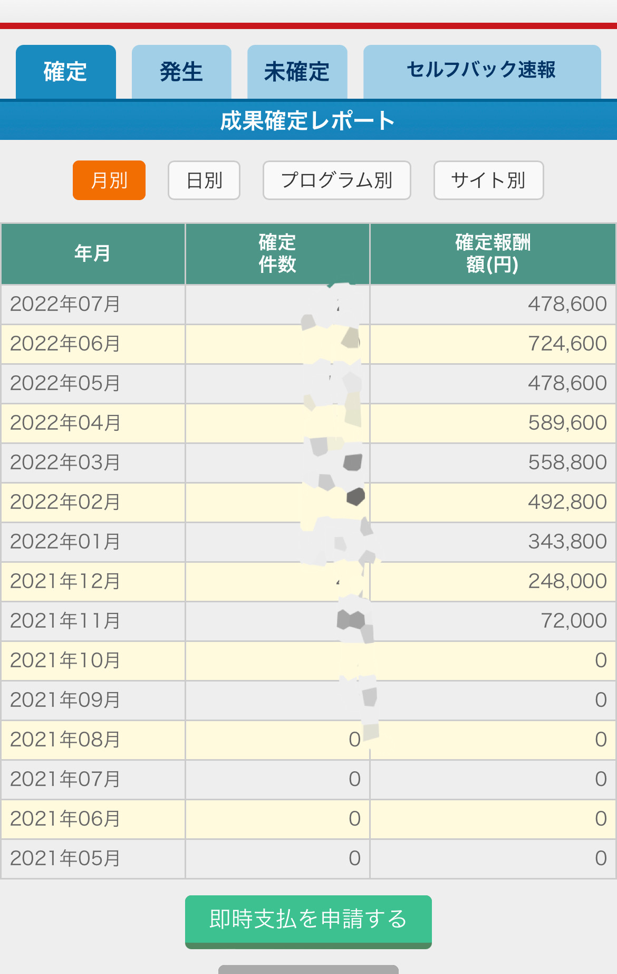This screenshot has width=617, height=974.
Task: Click the 558,800 reward amount
Action: click(567, 463)
